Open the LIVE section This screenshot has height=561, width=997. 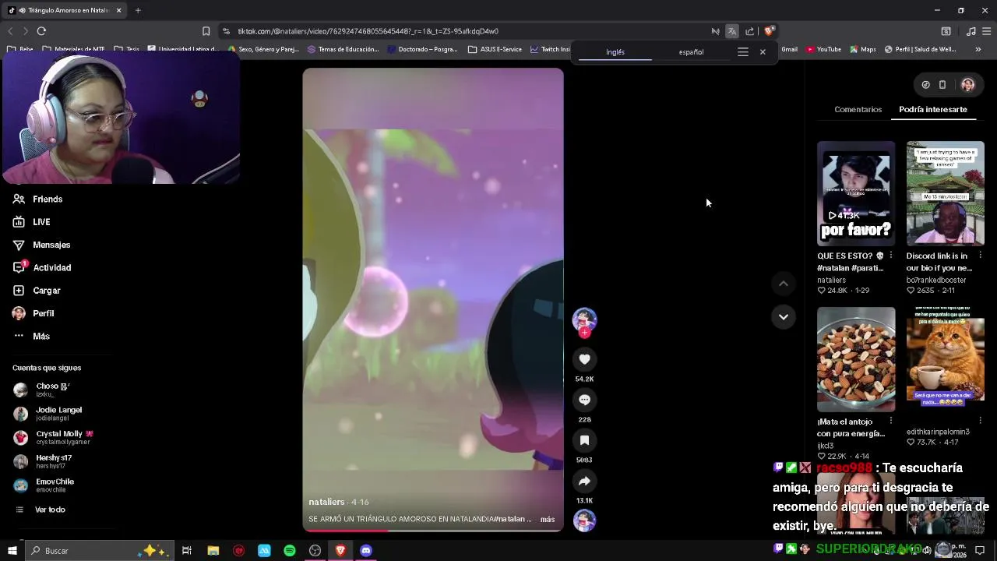[31, 222]
